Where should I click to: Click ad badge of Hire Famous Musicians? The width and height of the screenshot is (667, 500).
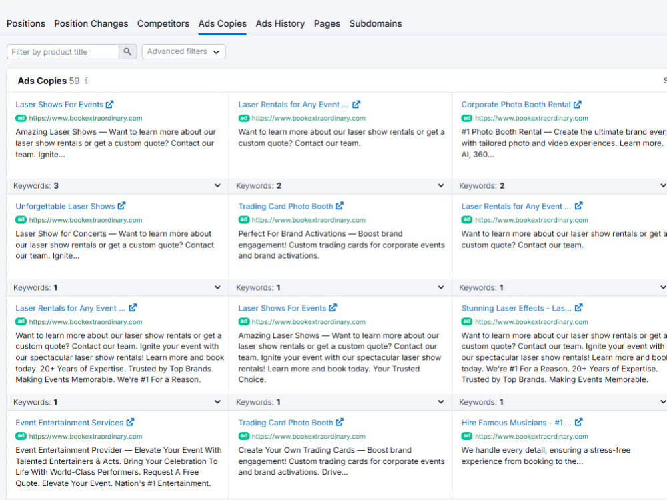(467, 436)
